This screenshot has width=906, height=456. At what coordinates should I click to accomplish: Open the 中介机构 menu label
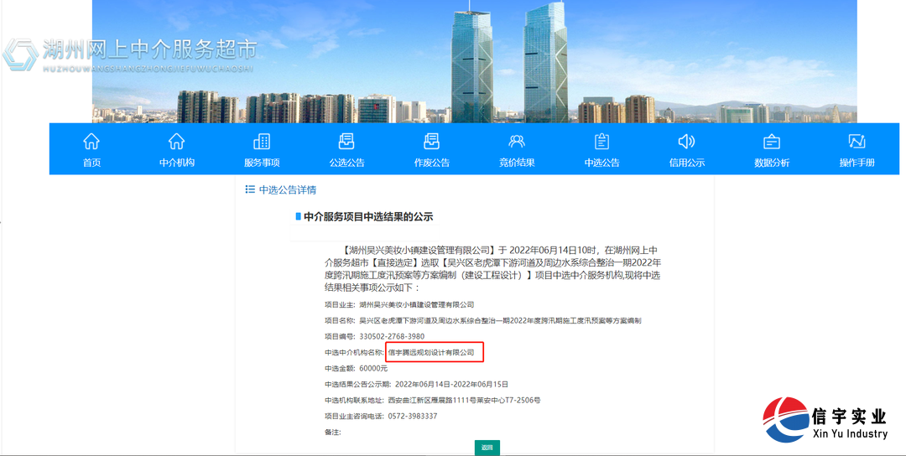(x=177, y=163)
